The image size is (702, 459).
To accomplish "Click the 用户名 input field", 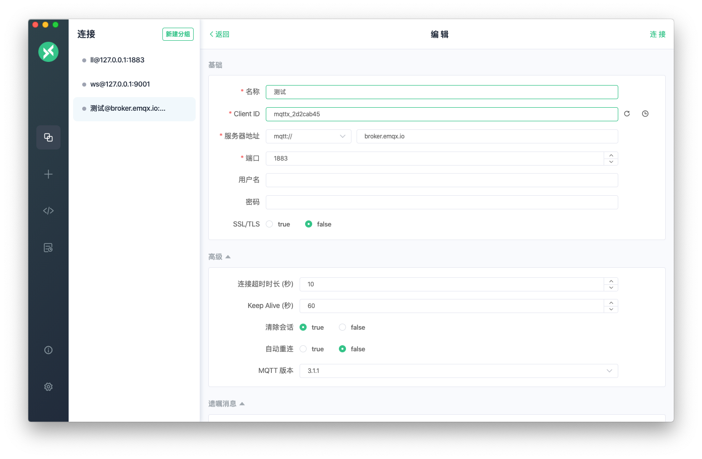I will 442,180.
